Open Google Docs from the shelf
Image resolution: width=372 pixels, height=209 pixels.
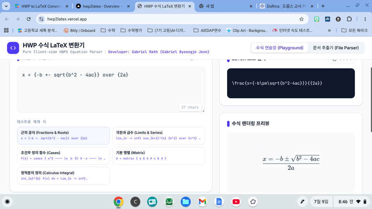pyautogui.click(x=219, y=202)
